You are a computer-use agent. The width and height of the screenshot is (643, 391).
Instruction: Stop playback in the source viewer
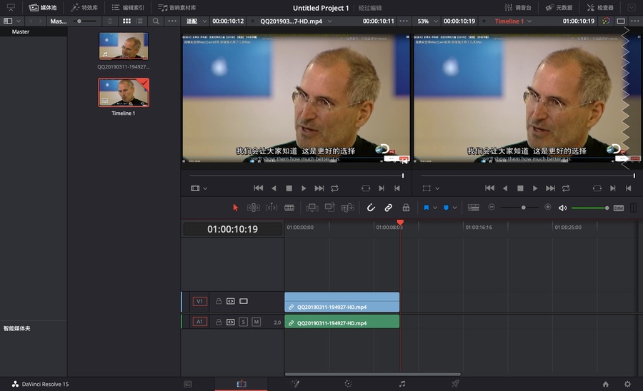289,188
